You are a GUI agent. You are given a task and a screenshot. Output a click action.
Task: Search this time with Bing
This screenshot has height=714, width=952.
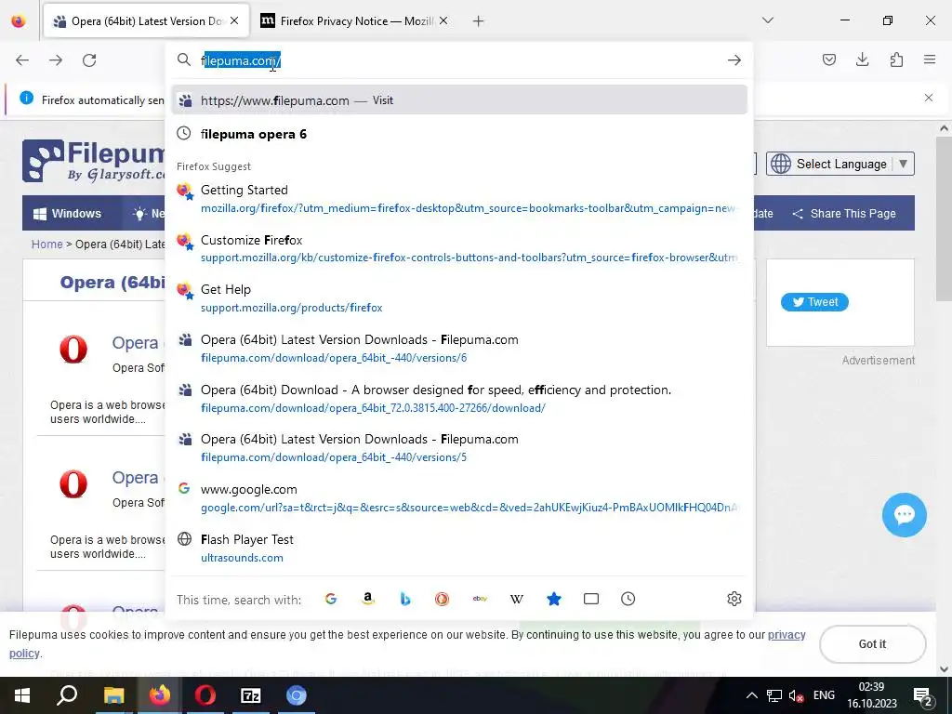[405, 600]
